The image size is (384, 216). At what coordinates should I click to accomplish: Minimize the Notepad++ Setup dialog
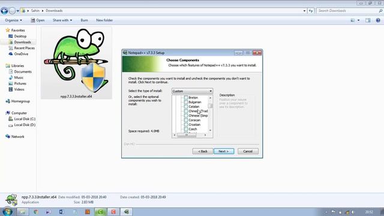[x=238, y=53]
